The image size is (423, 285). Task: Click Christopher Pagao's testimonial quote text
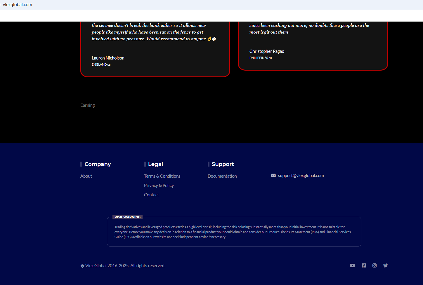pyautogui.click(x=309, y=29)
